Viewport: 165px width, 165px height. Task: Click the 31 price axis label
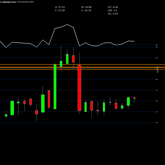[157, 112]
